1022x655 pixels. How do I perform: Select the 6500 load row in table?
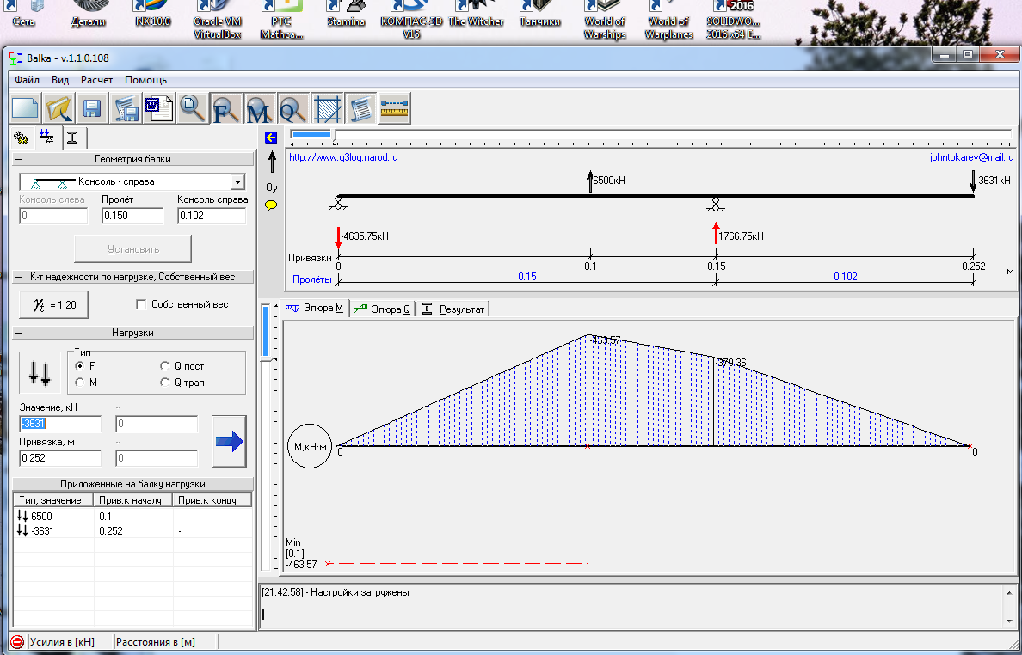coord(132,517)
